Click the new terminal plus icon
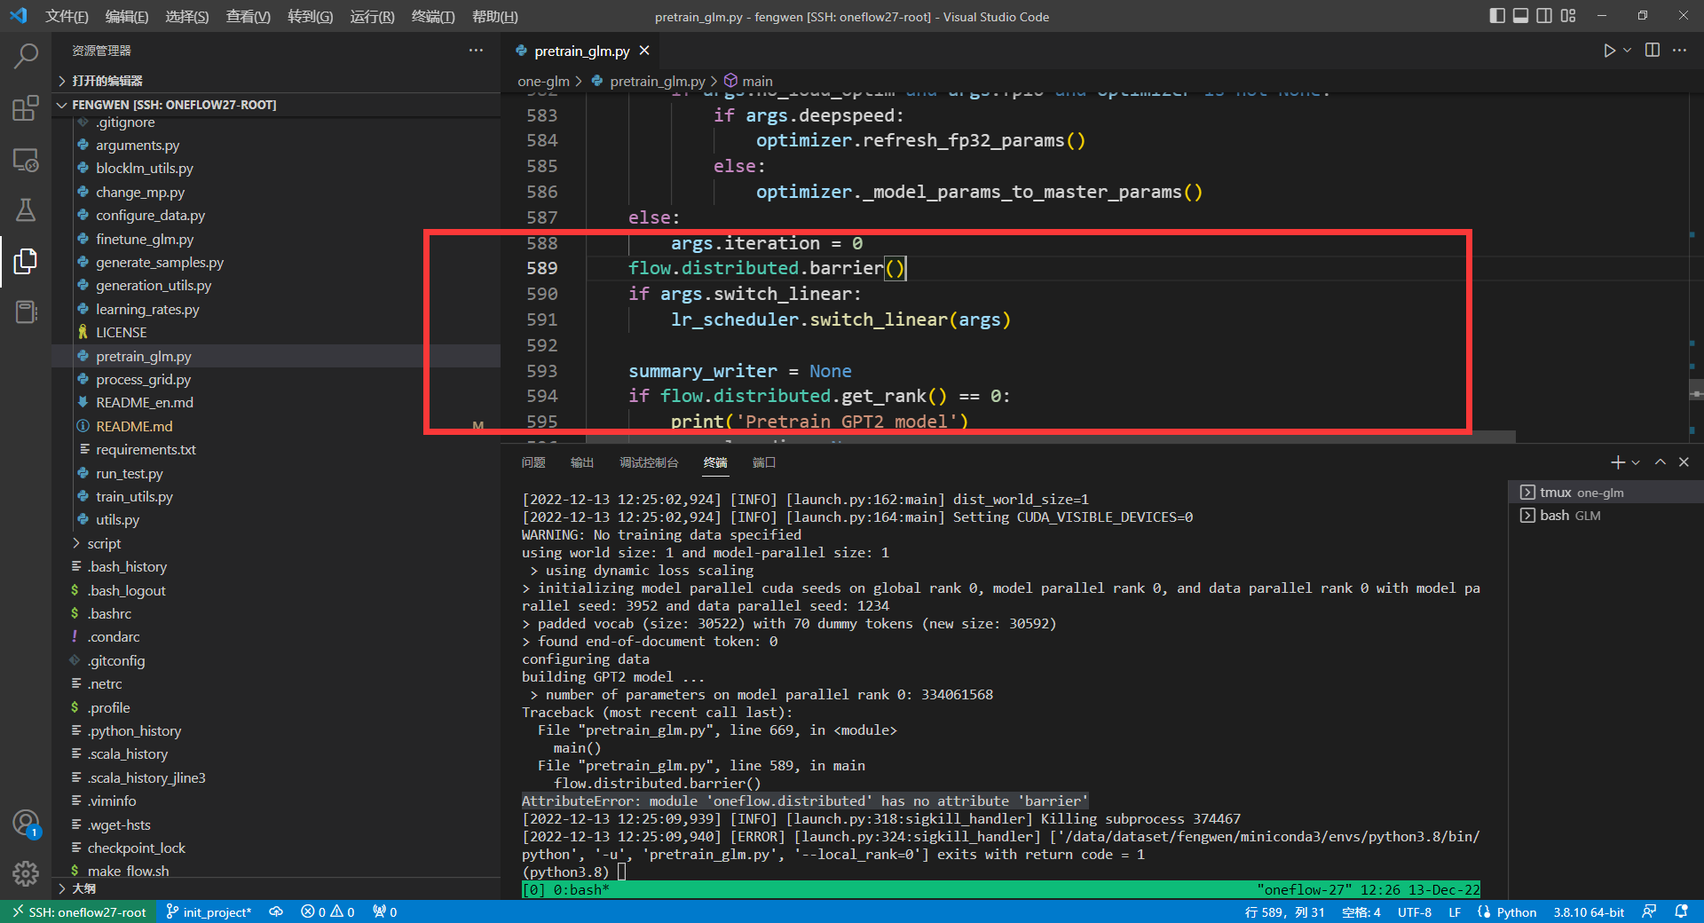Viewport: 1704px width, 923px height. click(1616, 461)
